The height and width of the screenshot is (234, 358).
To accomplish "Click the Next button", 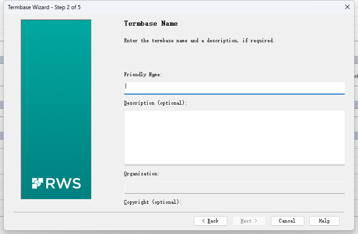I will pos(249,221).
